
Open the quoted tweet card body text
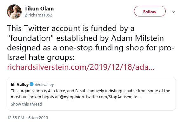(x=90, y=94)
